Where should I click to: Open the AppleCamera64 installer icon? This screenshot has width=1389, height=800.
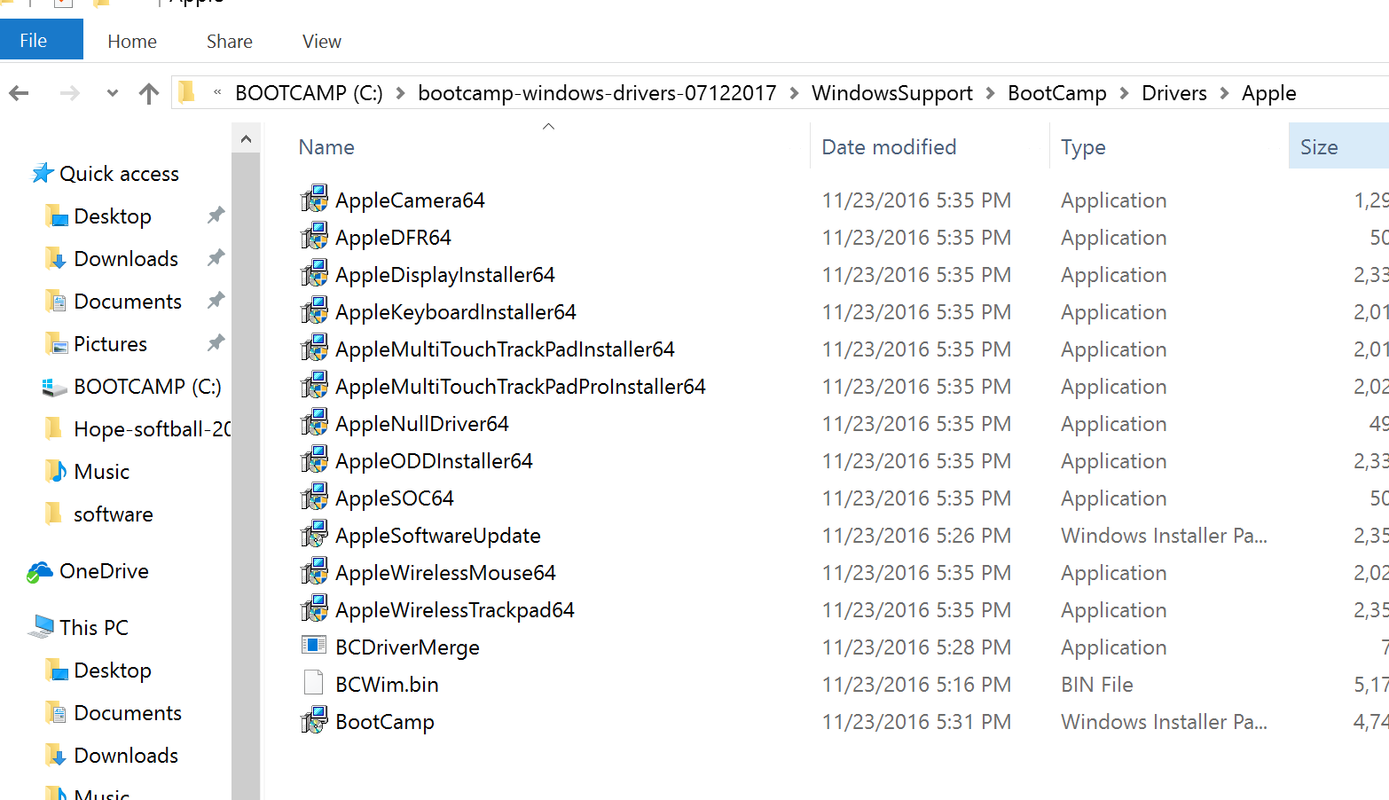[314, 200]
